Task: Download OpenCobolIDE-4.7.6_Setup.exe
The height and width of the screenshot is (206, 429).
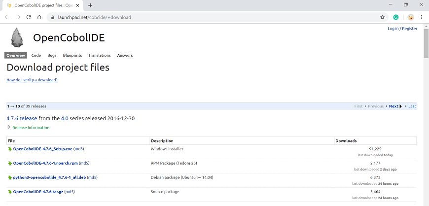Action: click(43, 149)
